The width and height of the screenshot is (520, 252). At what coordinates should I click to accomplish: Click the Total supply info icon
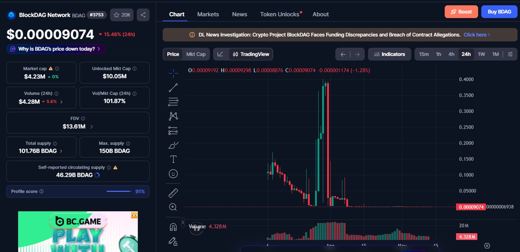tap(55, 143)
